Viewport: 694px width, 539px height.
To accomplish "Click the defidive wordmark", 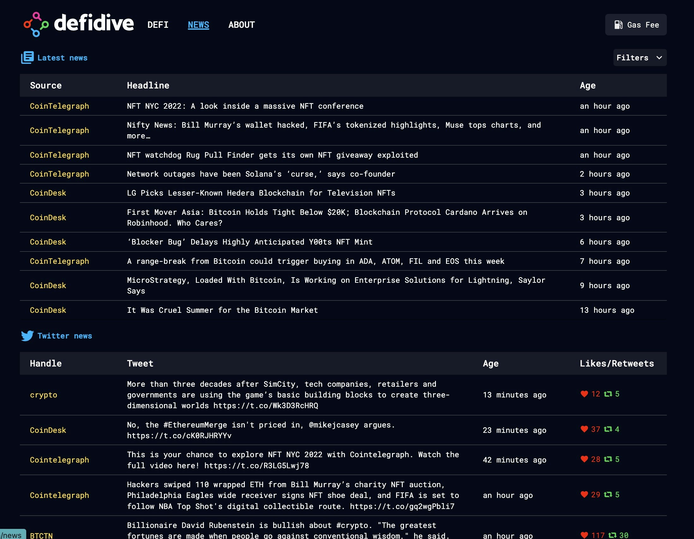I will pos(94,23).
